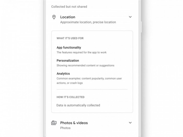Click the "Photos" subtitle under Photos & videos

[x=65, y=128]
